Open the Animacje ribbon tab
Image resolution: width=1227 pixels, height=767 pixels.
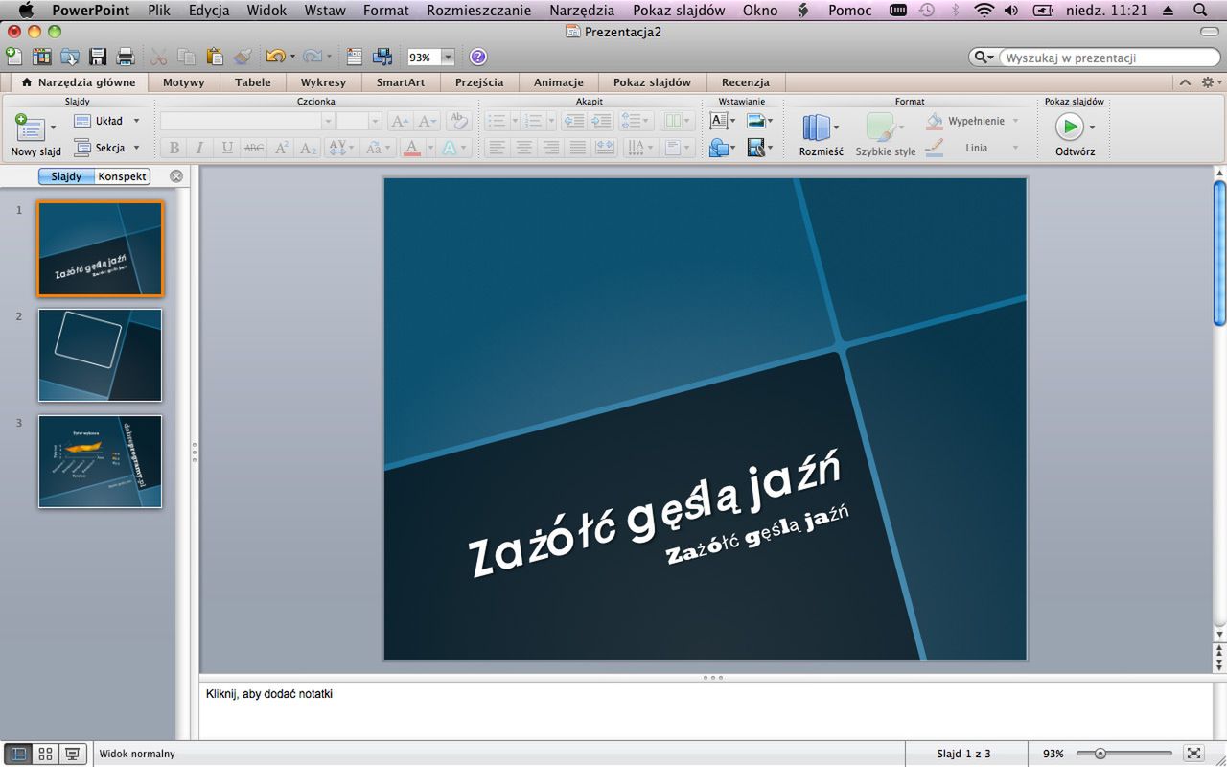(559, 82)
